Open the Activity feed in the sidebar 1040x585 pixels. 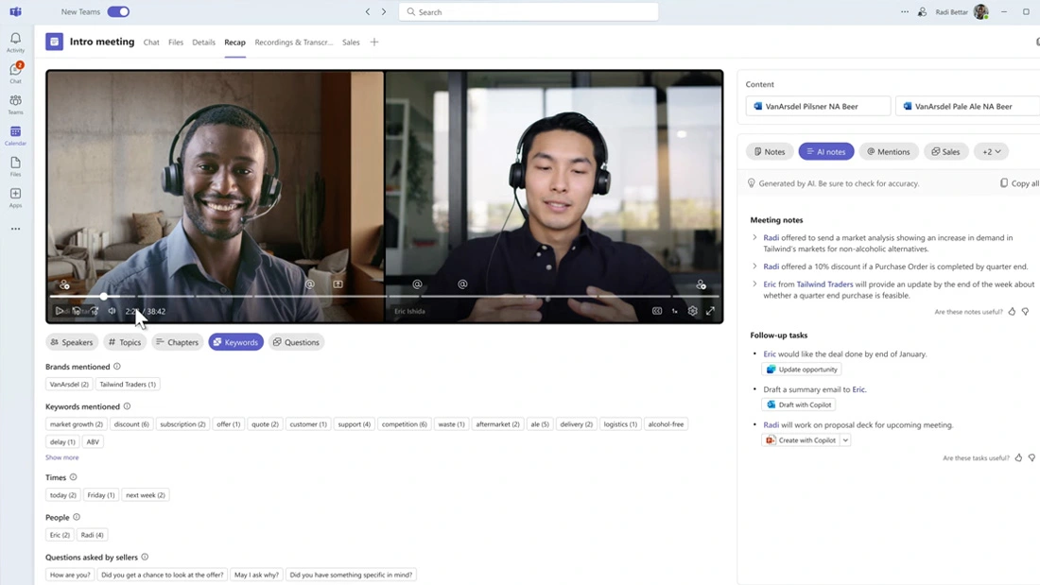[x=15, y=43]
